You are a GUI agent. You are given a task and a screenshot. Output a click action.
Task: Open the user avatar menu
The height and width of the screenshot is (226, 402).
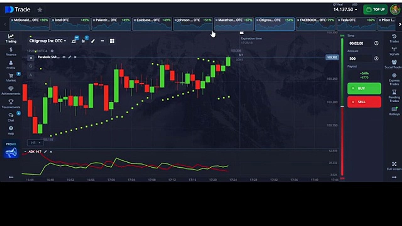point(395,9)
